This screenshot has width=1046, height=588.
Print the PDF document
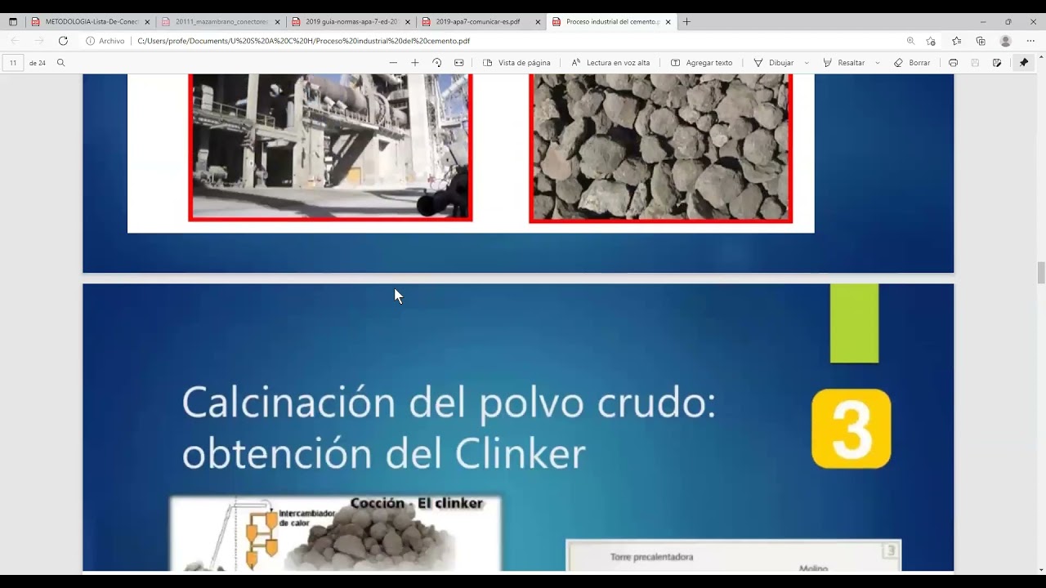click(x=953, y=63)
